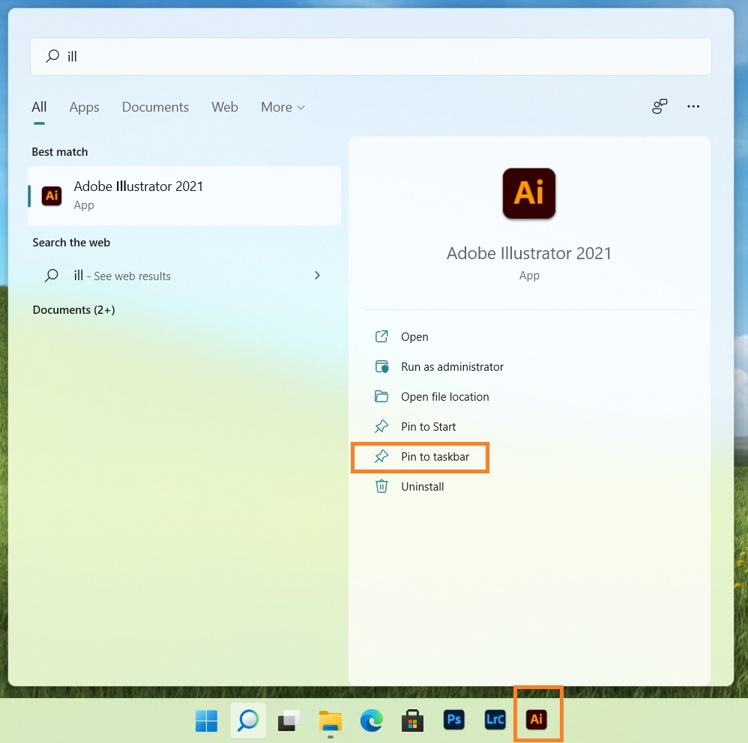Click the Search icon in the taskbar
The image size is (748, 743).
coord(248,720)
